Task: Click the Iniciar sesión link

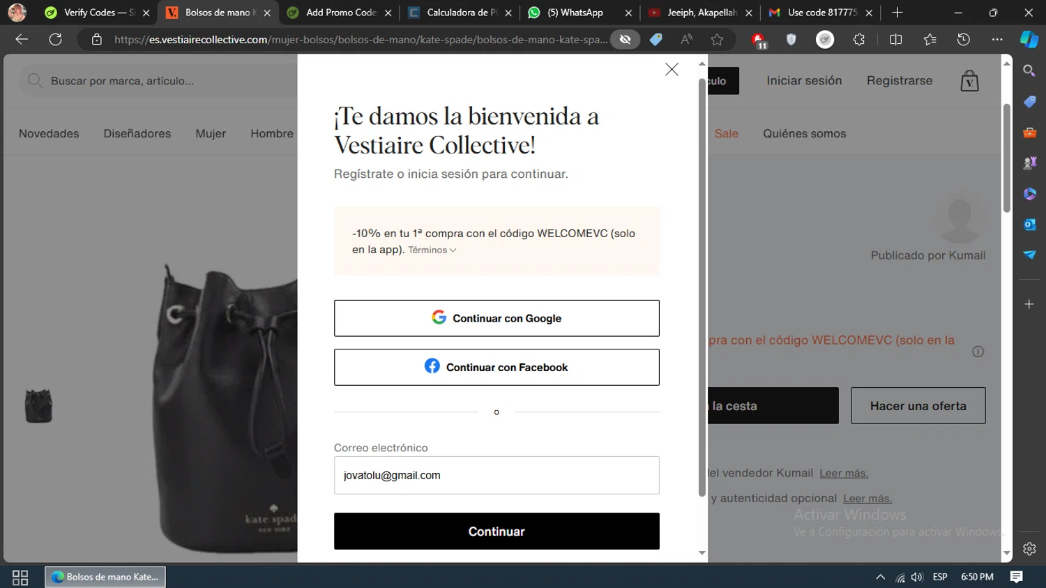Action: click(x=804, y=80)
